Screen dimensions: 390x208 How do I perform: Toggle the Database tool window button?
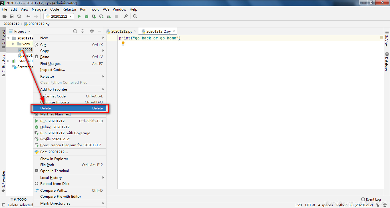[x=387, y=61]
